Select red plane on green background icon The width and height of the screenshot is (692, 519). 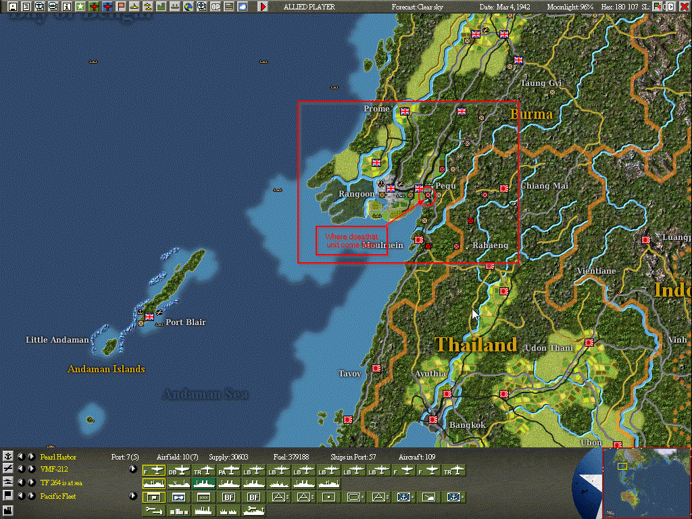coord(94,7)
